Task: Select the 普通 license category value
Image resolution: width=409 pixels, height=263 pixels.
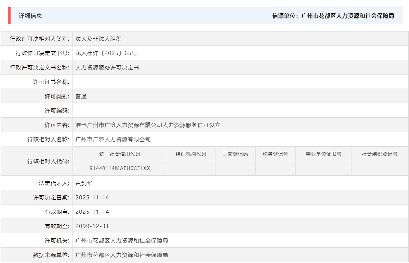Action: 80,96
